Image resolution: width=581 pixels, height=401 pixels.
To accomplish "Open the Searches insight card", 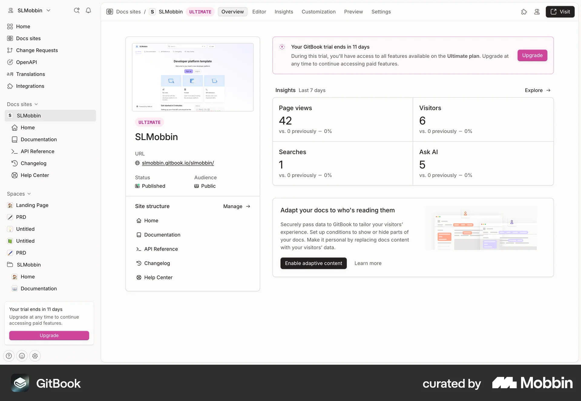I will [x=343, y=163].
